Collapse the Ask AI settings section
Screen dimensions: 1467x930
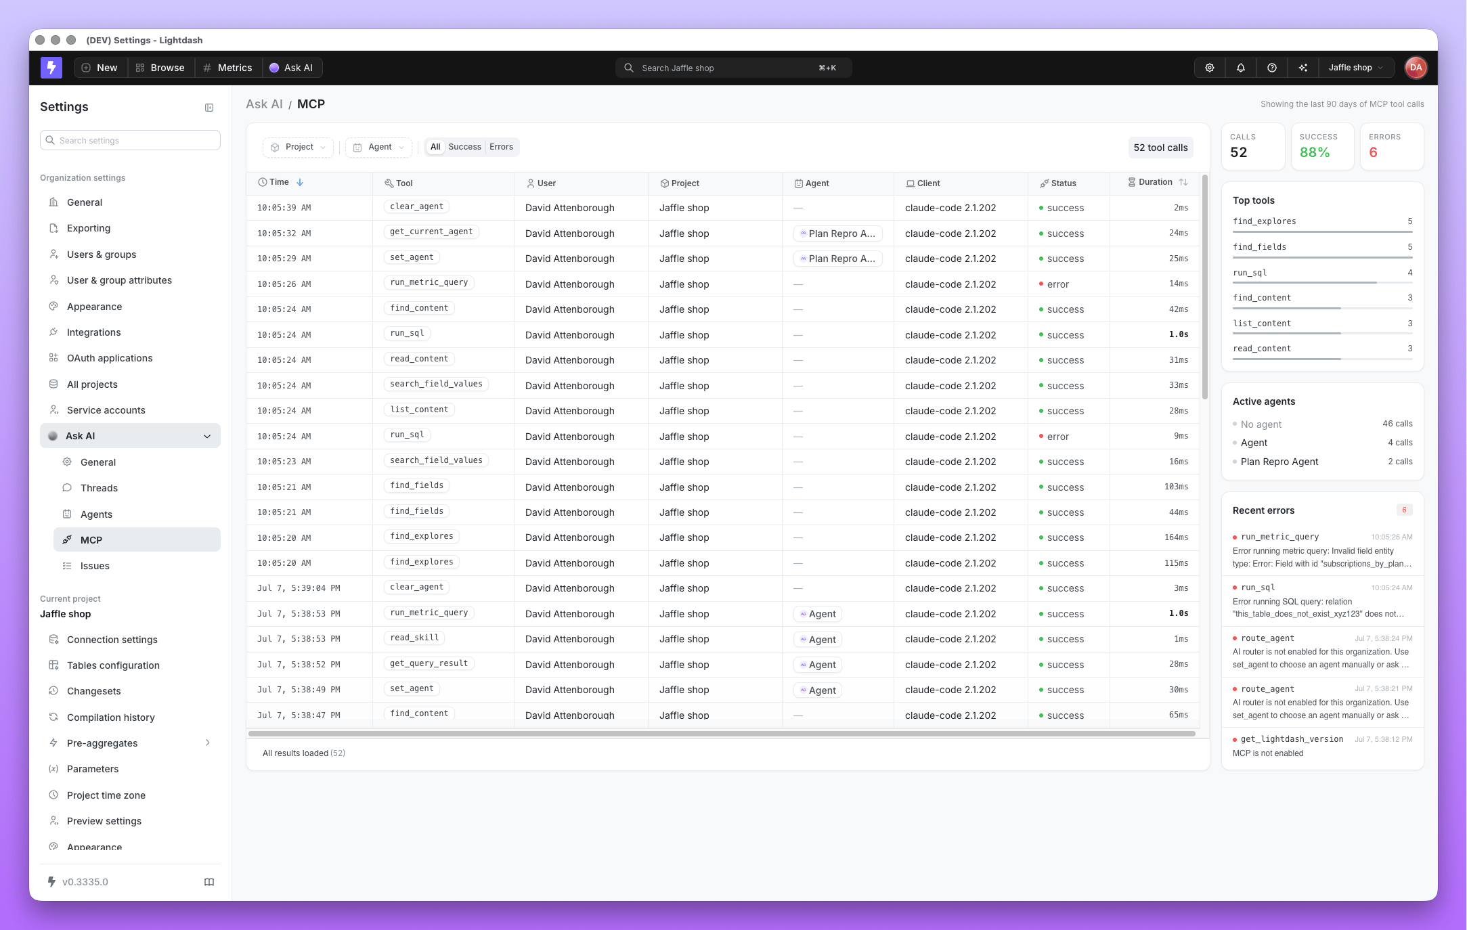pyautogui.click(x=207, y=437)
